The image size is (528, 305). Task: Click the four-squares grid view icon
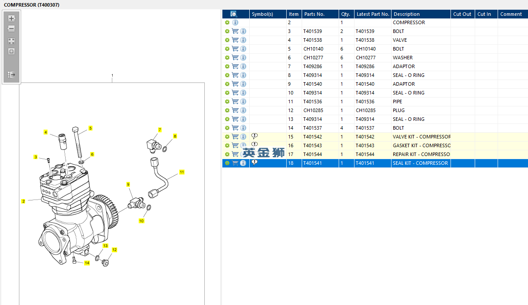point(11,41)
